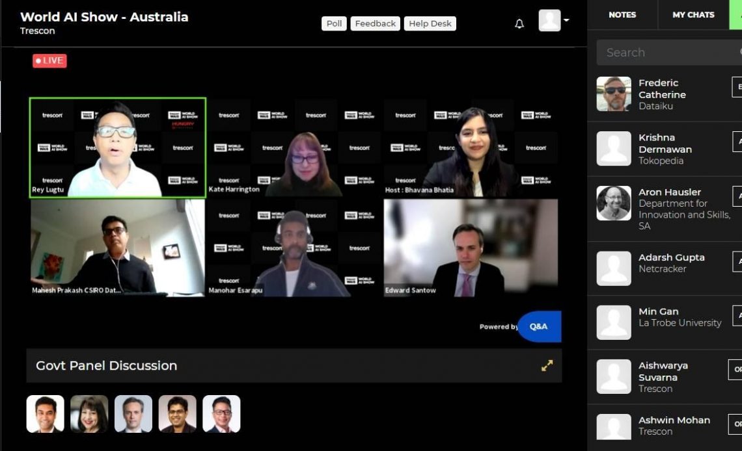Screen dimensions: 742x451
Task: Click the name Aron Hausler
Action: coord(670,192)
